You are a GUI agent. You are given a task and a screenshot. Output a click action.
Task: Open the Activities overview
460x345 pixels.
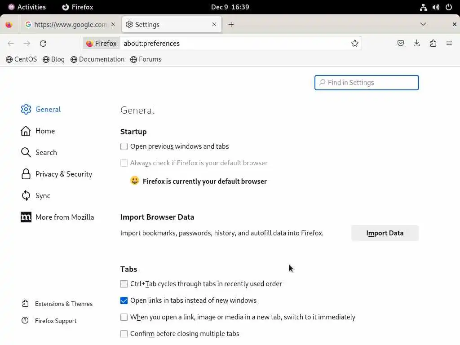click(27, 7)
